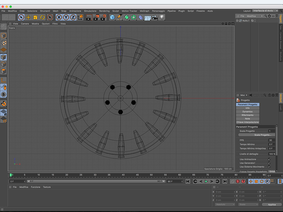Viewport: 283px width, 212px height.
Task: Switch to the Dynamics tab in attributes
Action: [248, 112]
